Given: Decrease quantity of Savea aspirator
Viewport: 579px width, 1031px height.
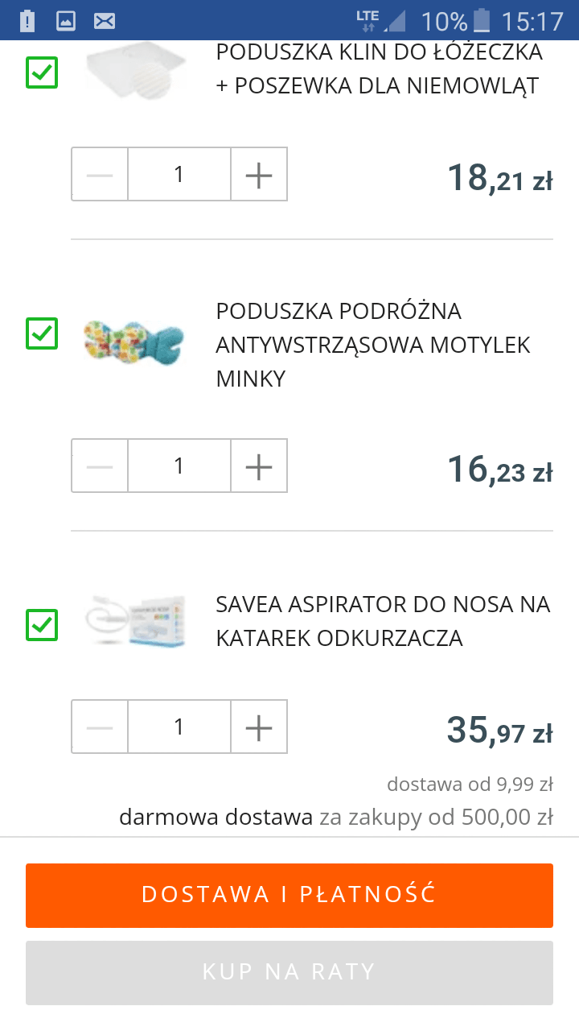Looking at the screenshot, I should pyautogui.click(x=100, y=727).
